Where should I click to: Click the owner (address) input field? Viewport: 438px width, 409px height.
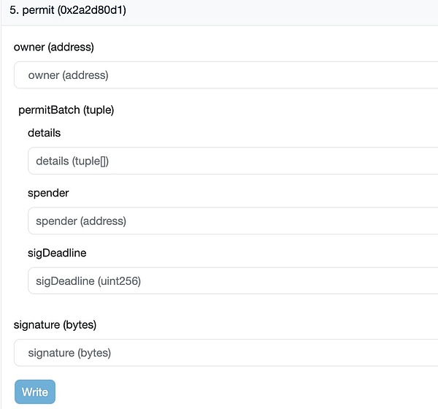coord(225,75)
